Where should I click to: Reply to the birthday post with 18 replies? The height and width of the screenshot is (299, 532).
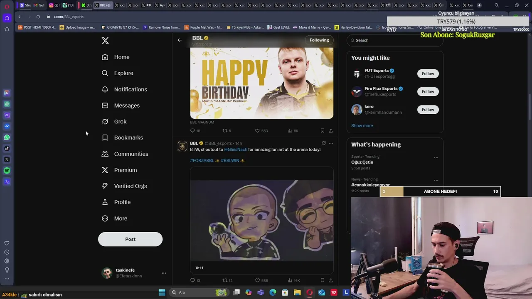pyautogui.click(x=195, y=131)
